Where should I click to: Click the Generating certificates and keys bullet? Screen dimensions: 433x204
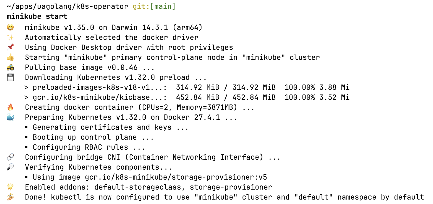[107, 127]
